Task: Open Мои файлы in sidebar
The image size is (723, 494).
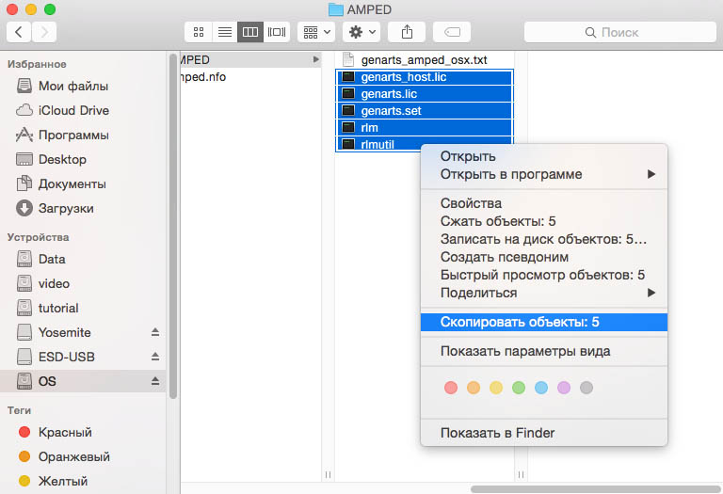Action: [x=83, y=87]
